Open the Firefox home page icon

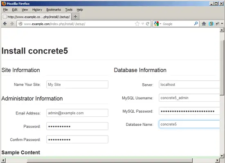tap(204, 24)
